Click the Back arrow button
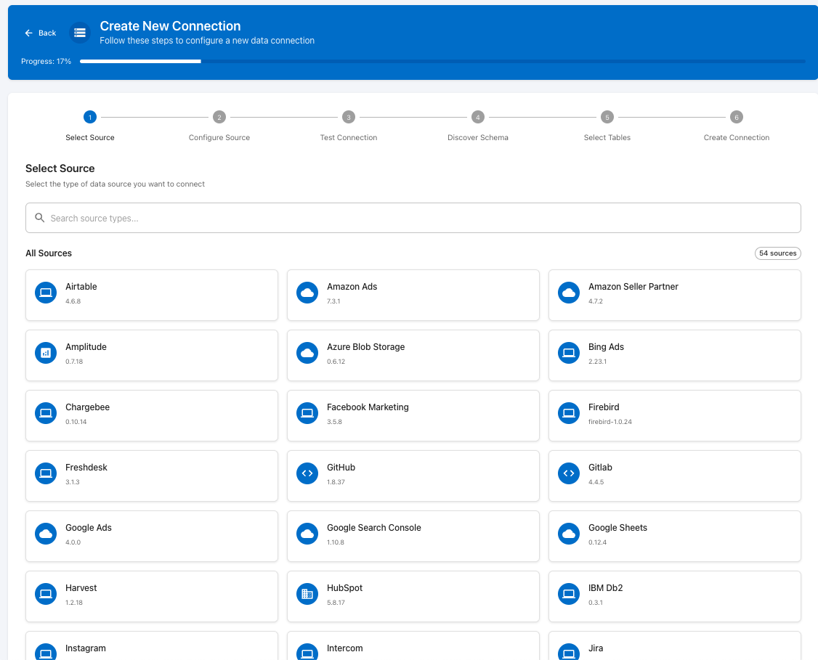Screen dimensions: 818x660 coord(40,33)
